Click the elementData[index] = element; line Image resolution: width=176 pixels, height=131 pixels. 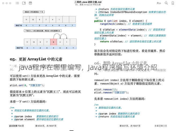point(130,37)
